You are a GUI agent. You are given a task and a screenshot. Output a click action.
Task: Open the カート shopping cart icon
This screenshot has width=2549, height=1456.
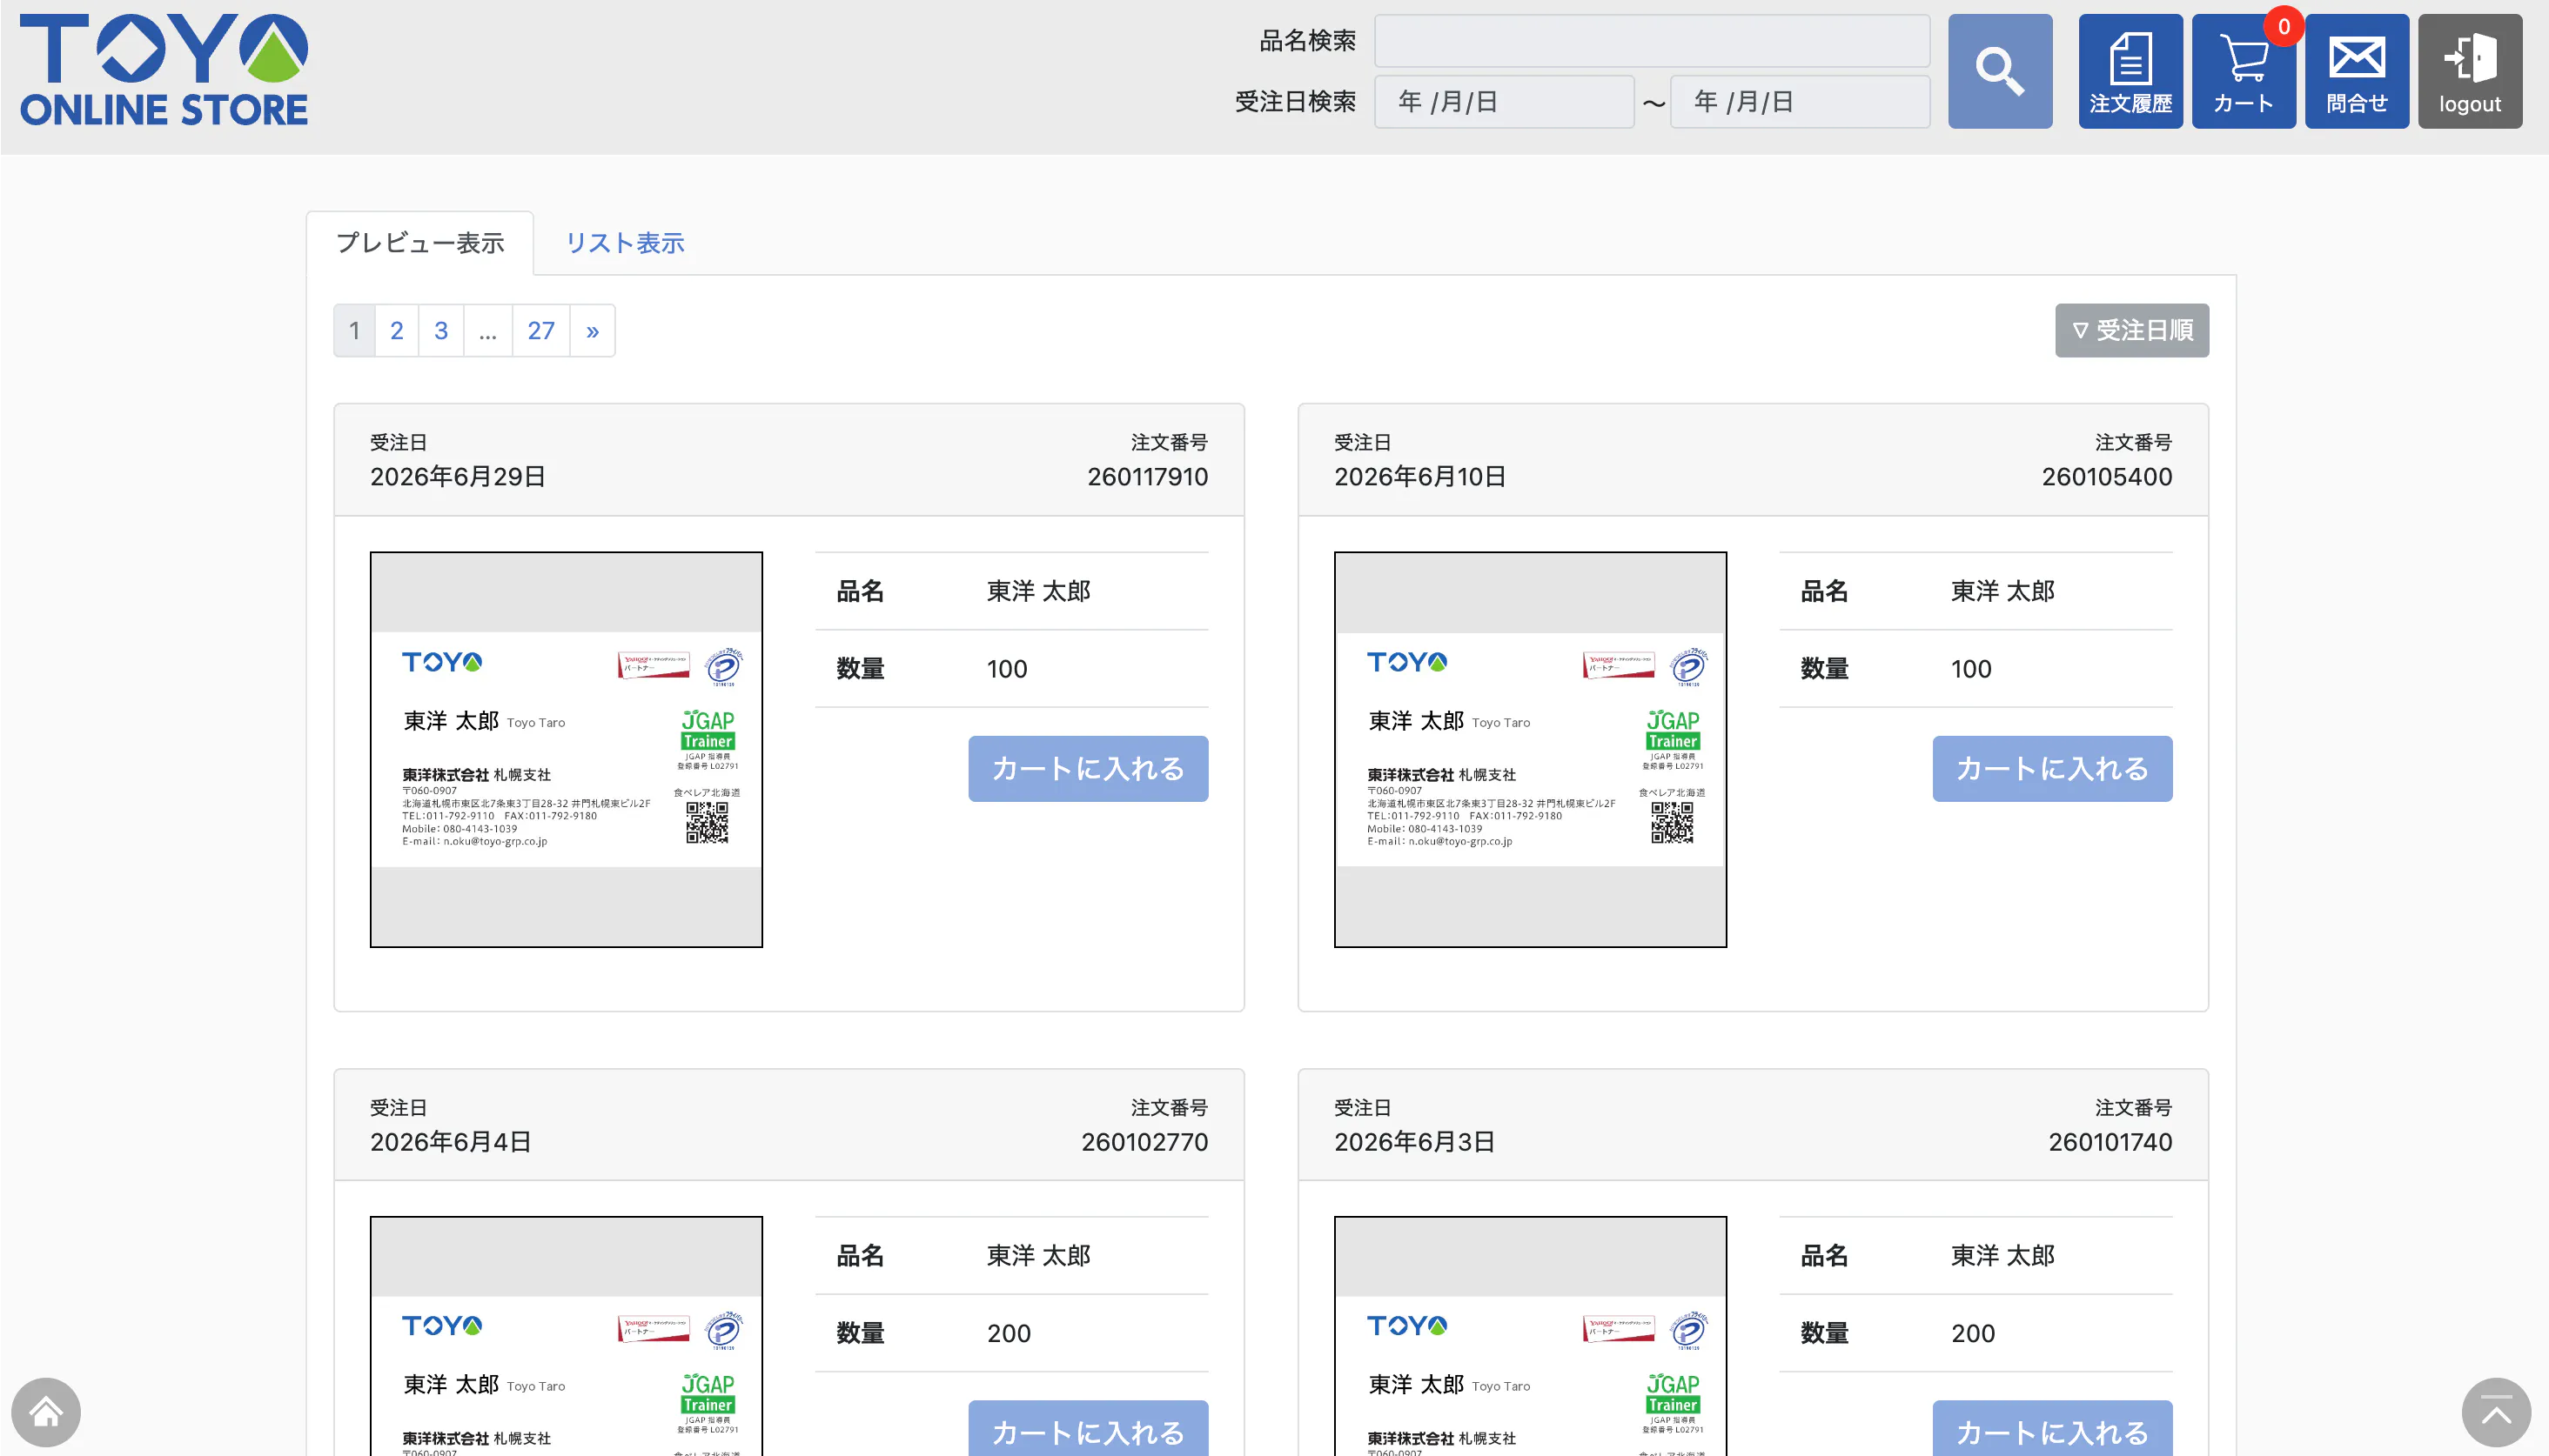(2243, 71)
